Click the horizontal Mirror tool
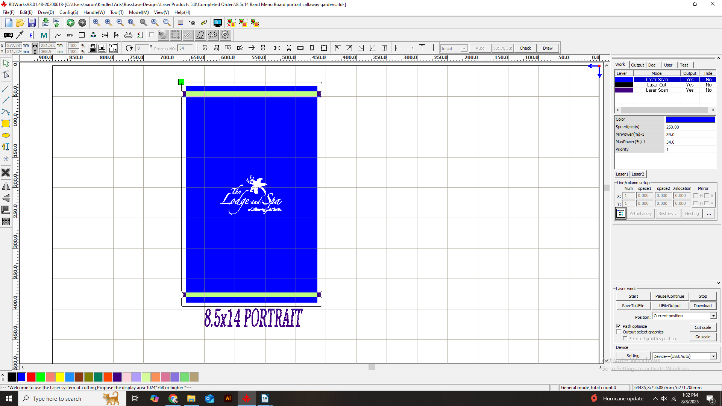 coord(6,186)
